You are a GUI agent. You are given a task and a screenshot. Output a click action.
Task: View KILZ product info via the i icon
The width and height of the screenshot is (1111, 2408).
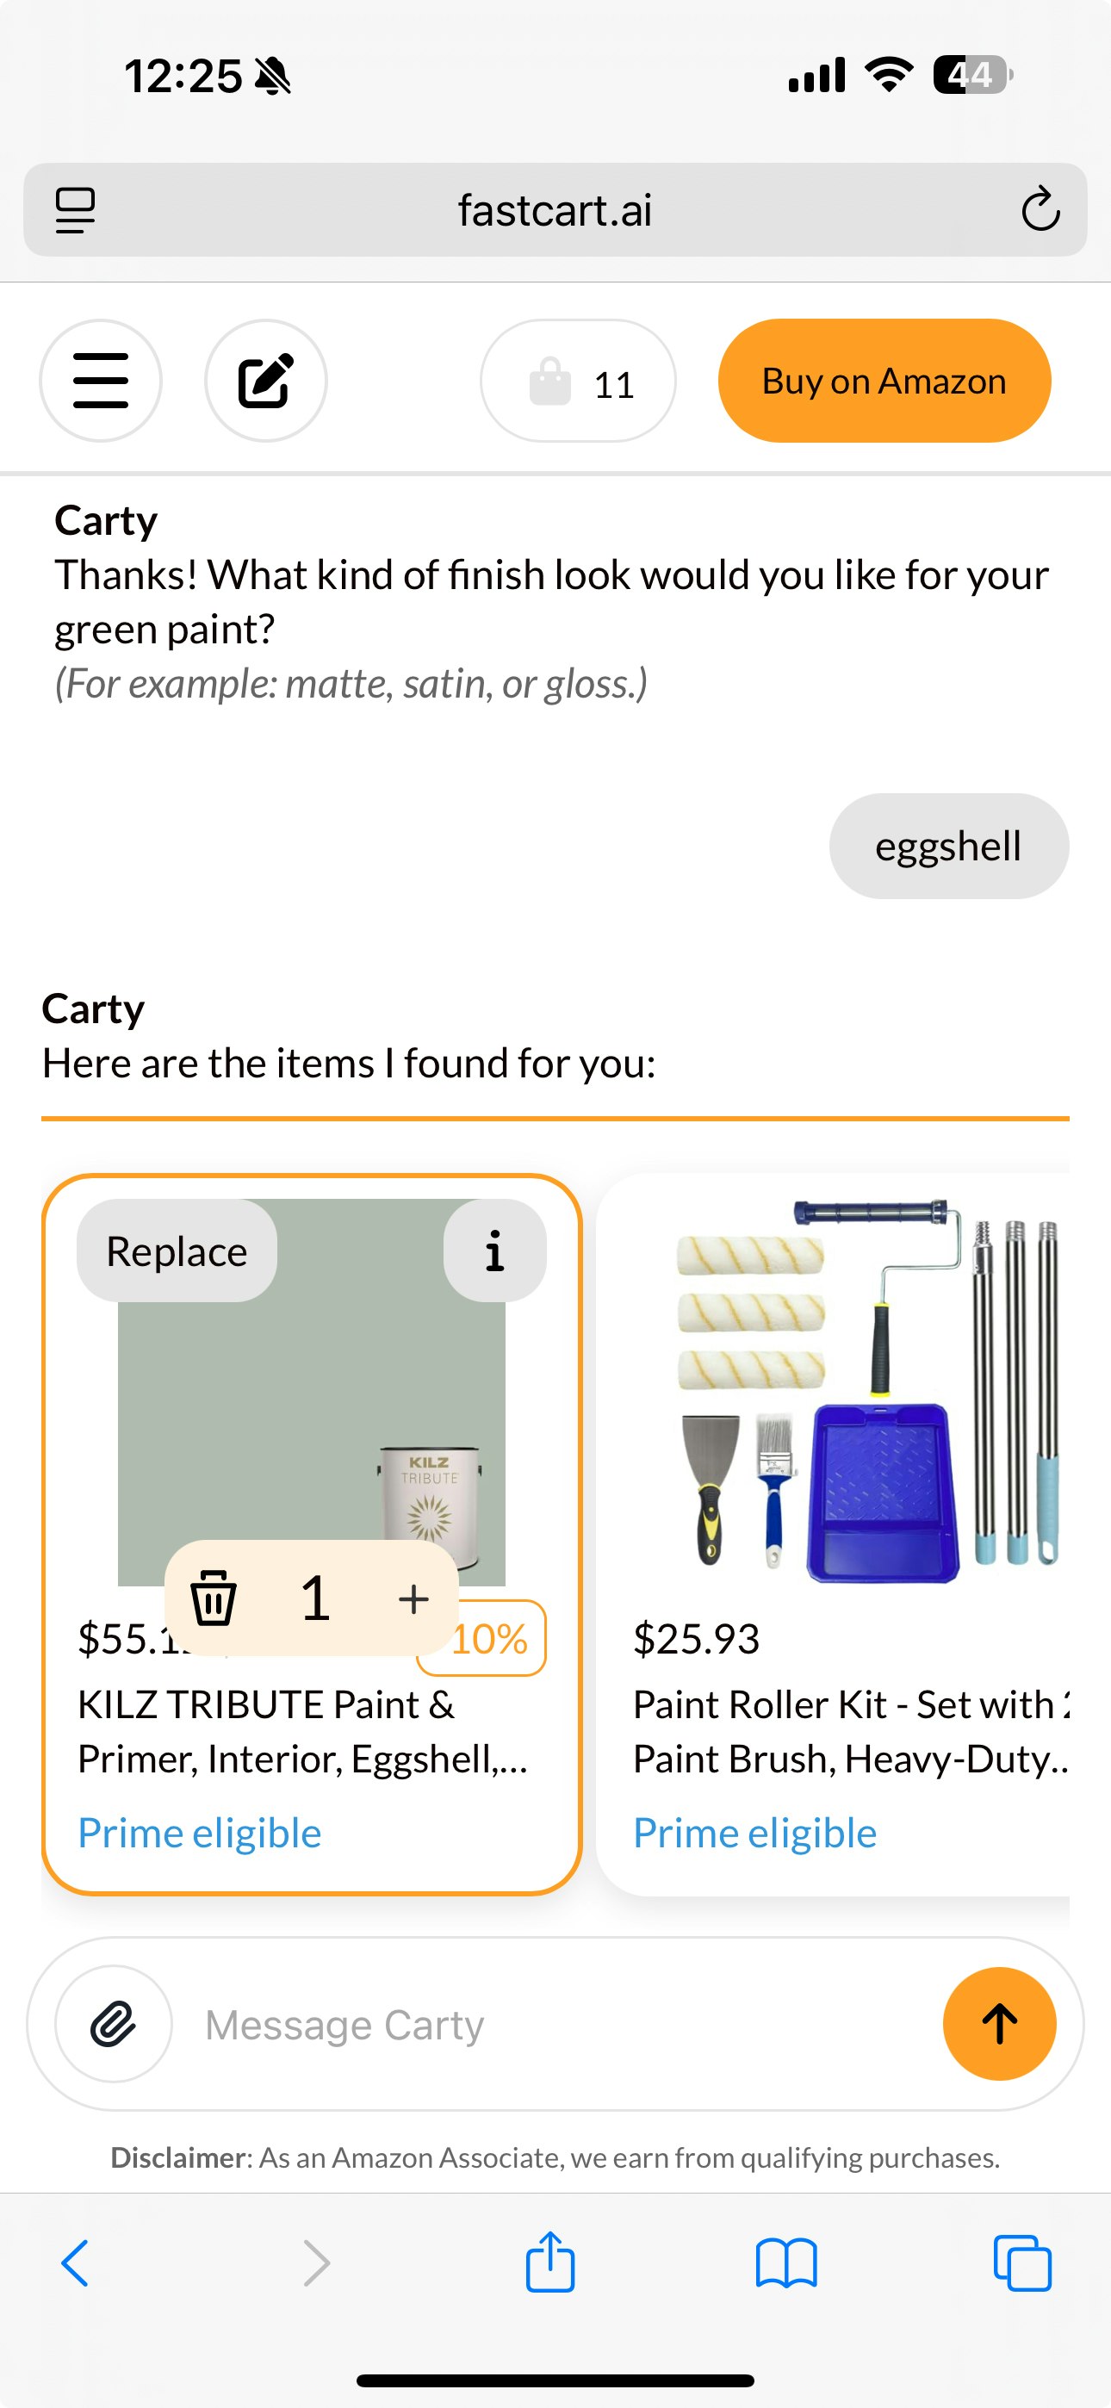coord(493,1250)
